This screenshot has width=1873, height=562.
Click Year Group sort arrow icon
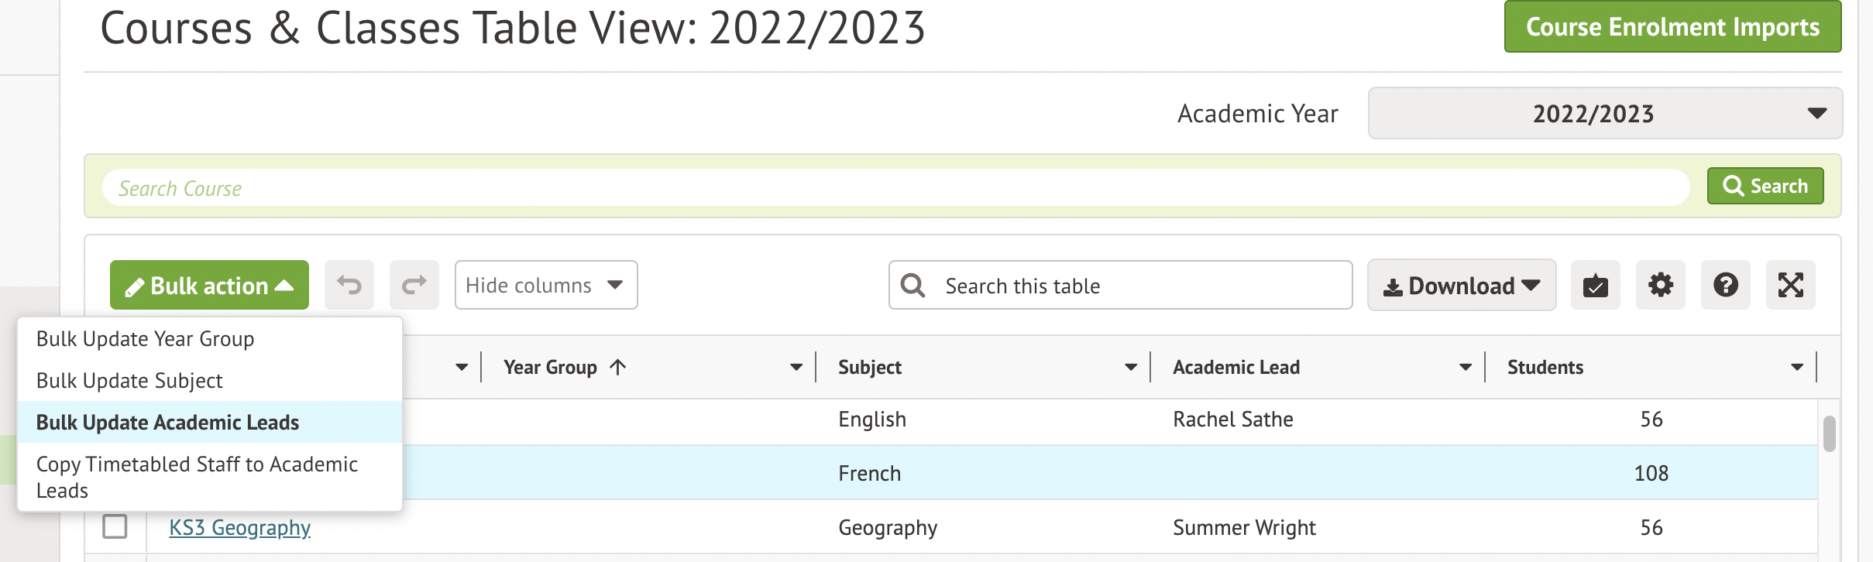(x=618, y=368)
